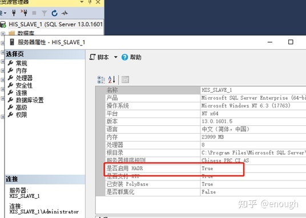The height and width of the screenshot is (218, 306).
Task: Switch property grid to categorized view
Action: tap(101, 80)
